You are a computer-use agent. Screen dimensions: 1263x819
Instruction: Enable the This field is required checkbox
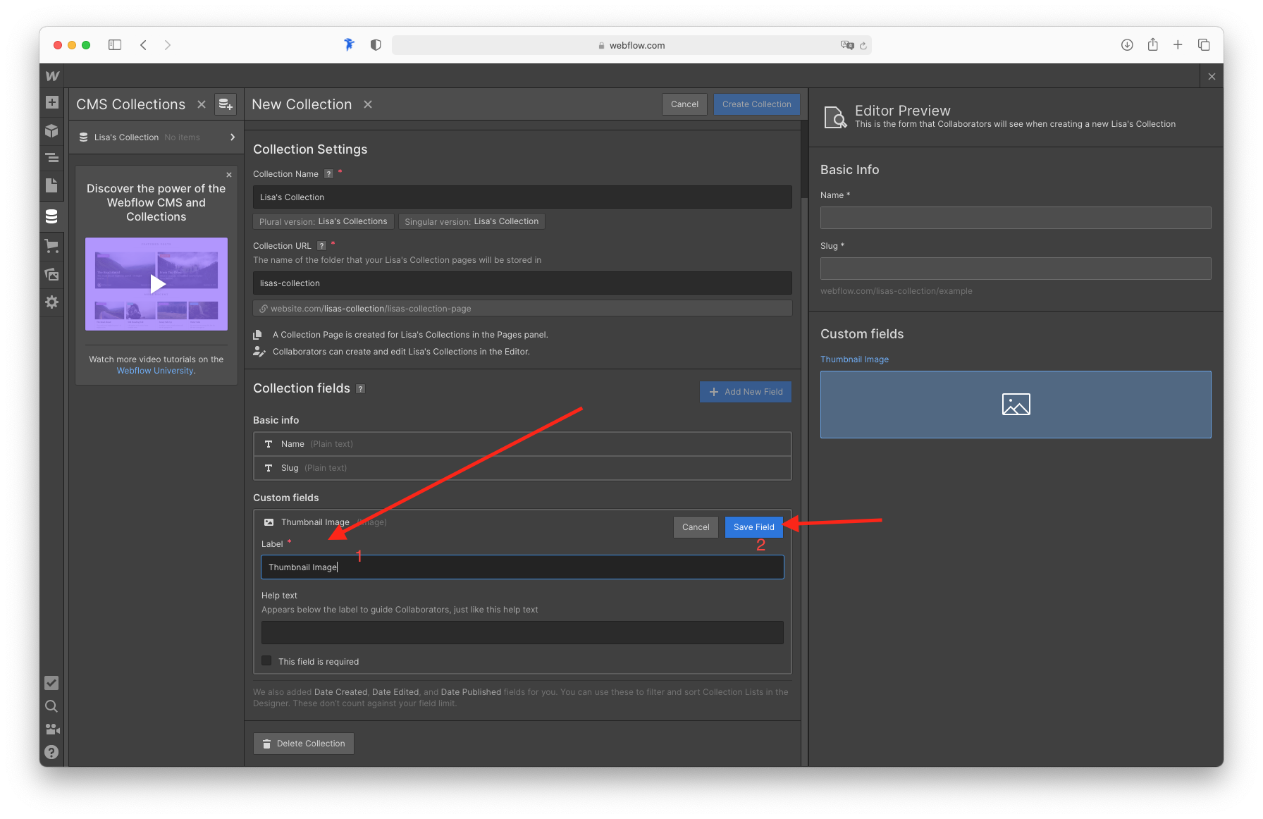(x=266, y=661)
